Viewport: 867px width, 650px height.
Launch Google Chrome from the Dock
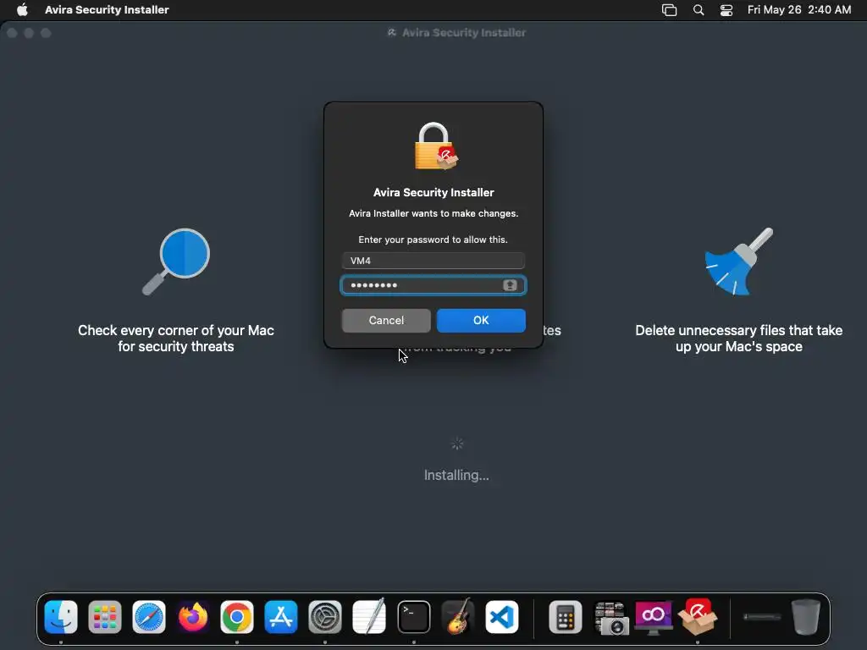(x=237, y=617)
